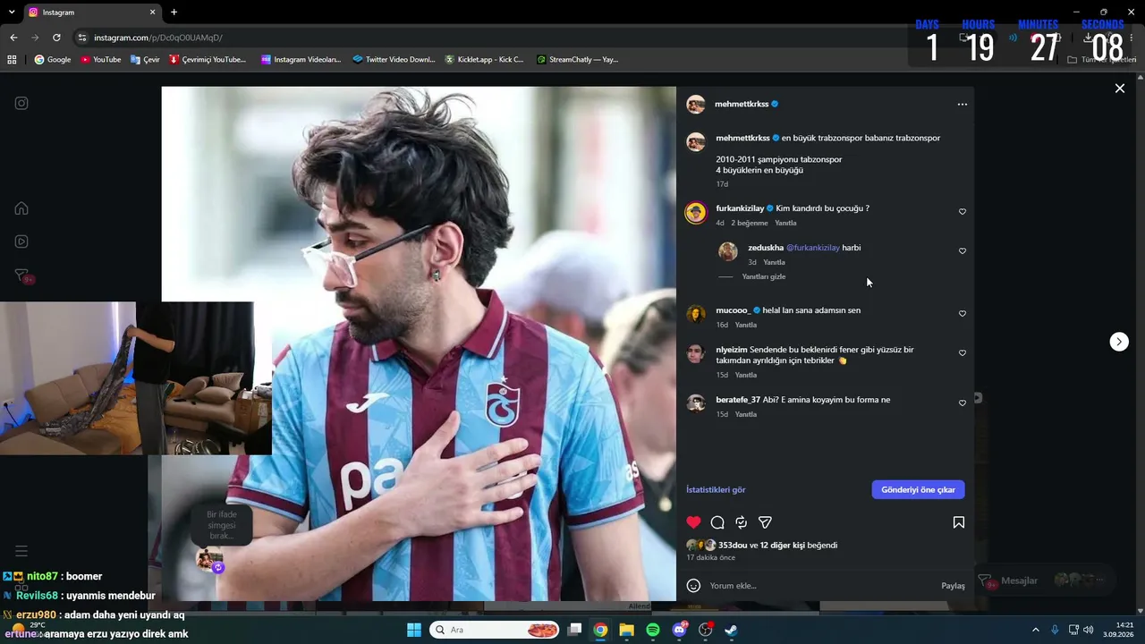Open Spotify from the taskbar
Screen dimensions: 1145x644
653,630
